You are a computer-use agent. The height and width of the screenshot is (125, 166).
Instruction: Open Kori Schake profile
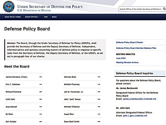pos(11,122)
